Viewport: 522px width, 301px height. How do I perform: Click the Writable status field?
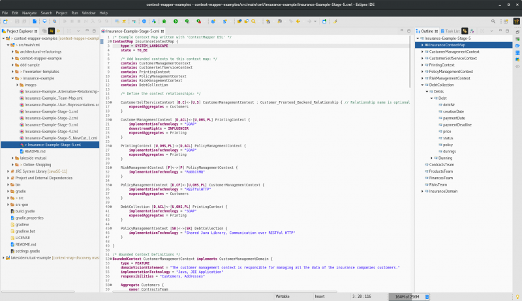[x=283, y=296]
